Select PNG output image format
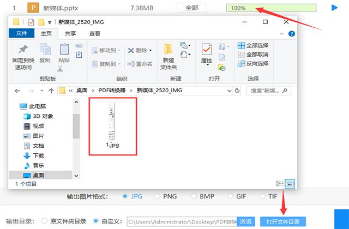 tap(157, 196)
